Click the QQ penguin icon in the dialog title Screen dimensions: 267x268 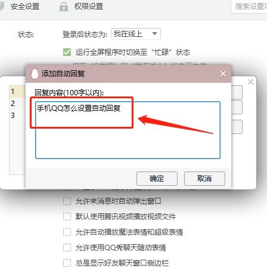coord(35,74)
